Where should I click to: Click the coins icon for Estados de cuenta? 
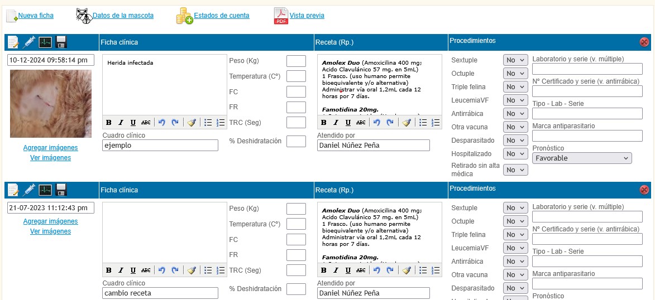(184, 16)
